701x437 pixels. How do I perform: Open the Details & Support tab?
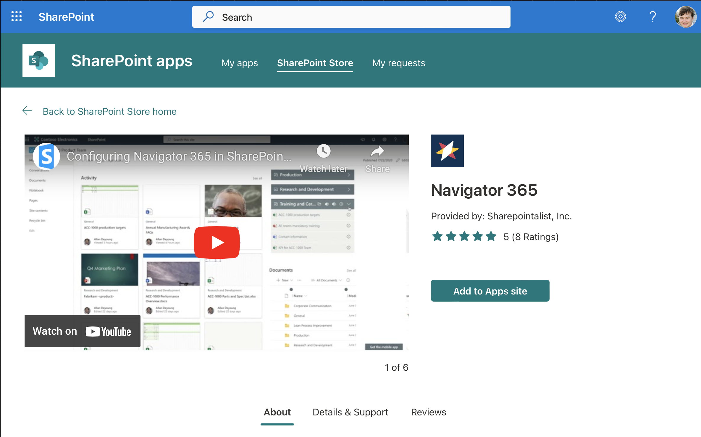pyautogui.click(x=350, y=412)
